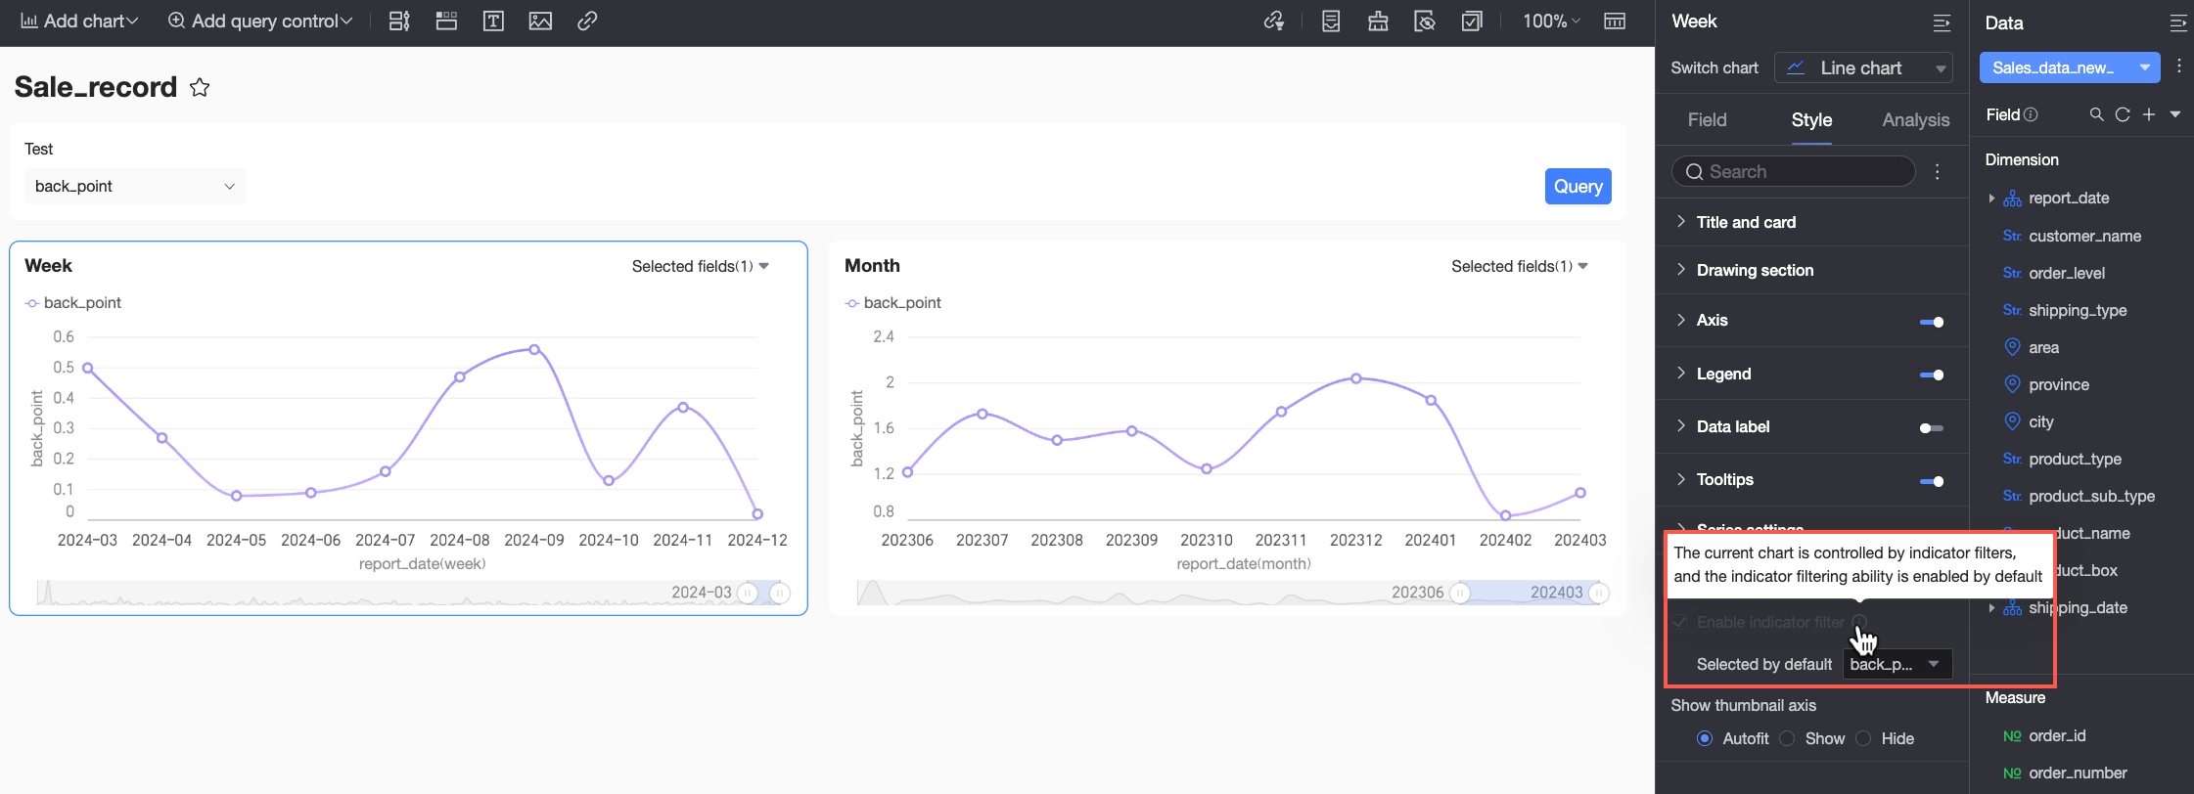Toggle the Axis switch off

click(x=1932, y=322)
